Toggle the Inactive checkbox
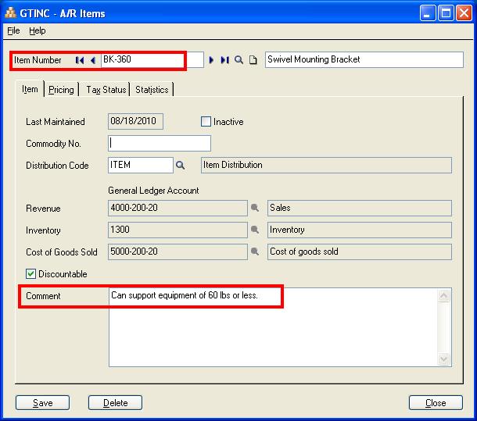477x421 pixels. 206,122
